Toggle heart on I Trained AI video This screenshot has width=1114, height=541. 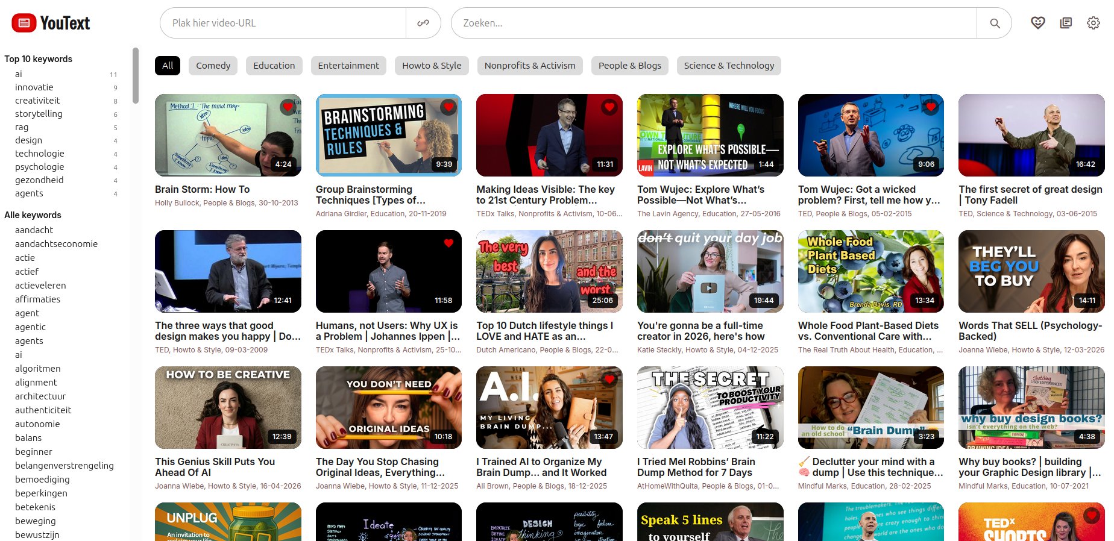point(609,380)
